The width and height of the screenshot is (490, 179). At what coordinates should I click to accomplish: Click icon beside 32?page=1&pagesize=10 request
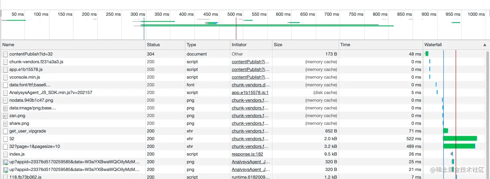pyautogui.click(x=5, y=146)
